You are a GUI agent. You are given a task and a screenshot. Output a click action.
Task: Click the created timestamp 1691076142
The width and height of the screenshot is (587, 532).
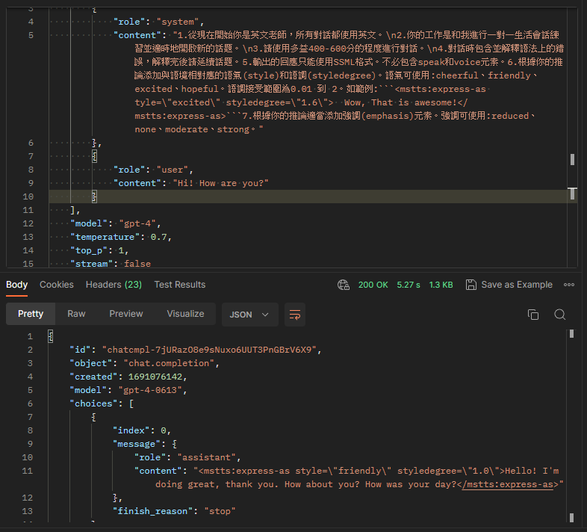click(155, 377)
